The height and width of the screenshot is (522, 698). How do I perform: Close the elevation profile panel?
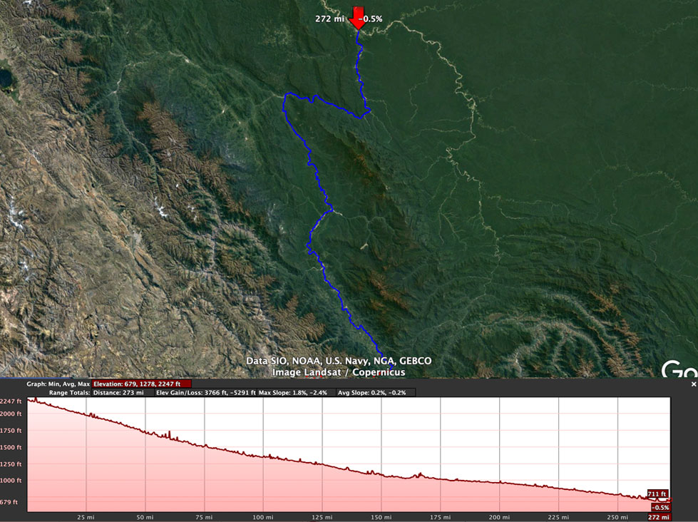click(x=694, y=384)
